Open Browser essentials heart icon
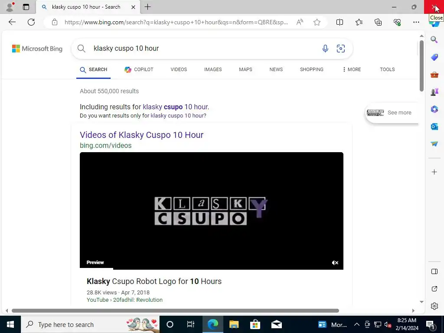 pos(397,22)
